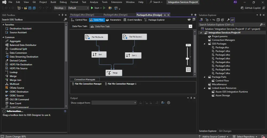This screenshot has height=138, width=267.
Task: Click the Aggregate item in toolbox
Action: click(x=15, y=41)
